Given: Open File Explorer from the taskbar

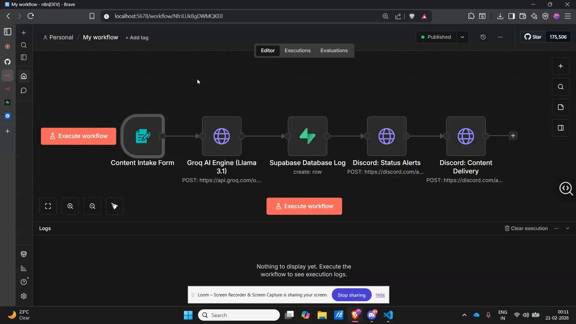Looking at the screenshot, I should 322,315.
